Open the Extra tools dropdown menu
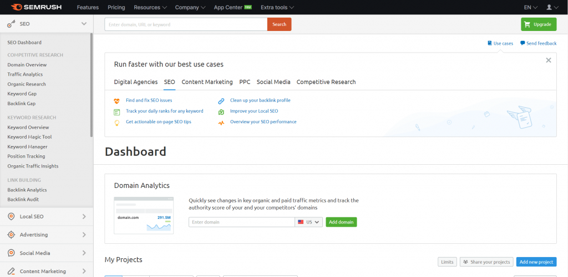568x277 pixels. pyautogui.click(x=277, y=7)
